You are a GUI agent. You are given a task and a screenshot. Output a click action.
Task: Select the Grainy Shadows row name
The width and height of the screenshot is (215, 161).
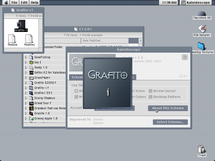pos(45,98)
